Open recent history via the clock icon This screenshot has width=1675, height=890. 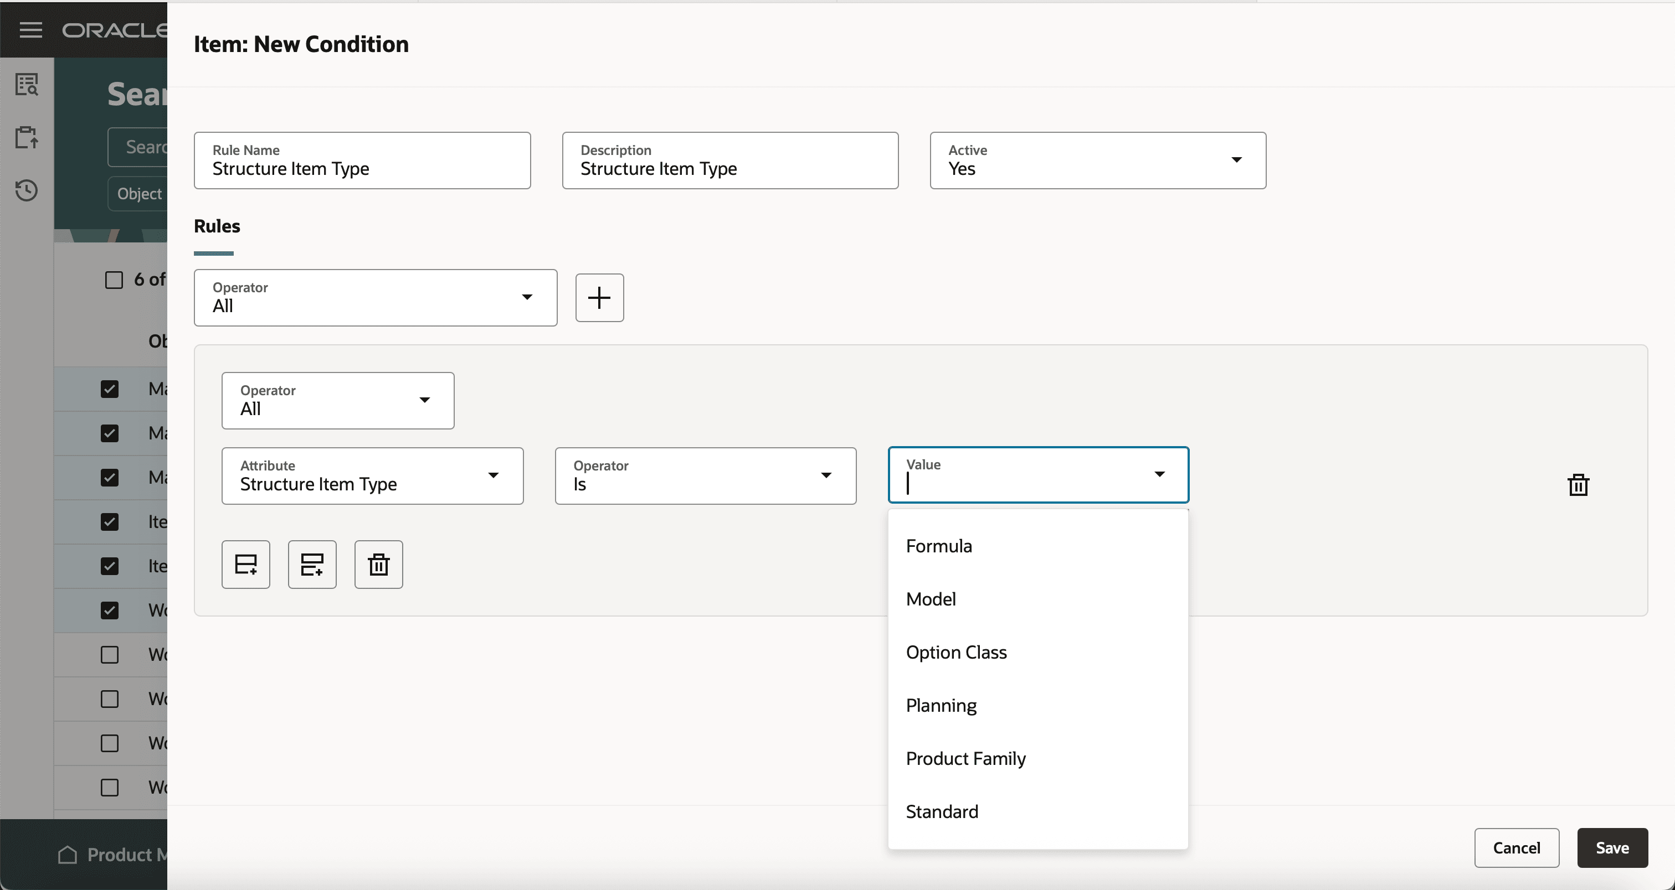pos(26,190)
